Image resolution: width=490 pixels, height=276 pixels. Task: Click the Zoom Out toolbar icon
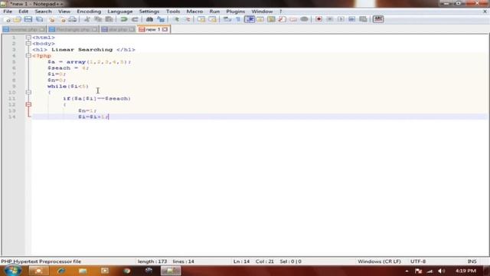(x=187, y=19)
